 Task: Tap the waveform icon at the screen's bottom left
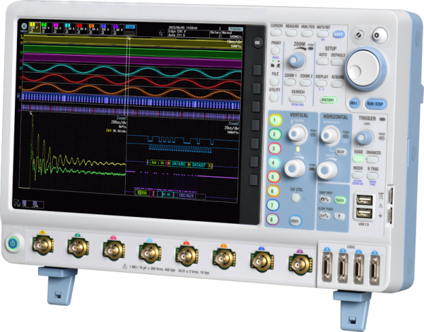point(17,203)
